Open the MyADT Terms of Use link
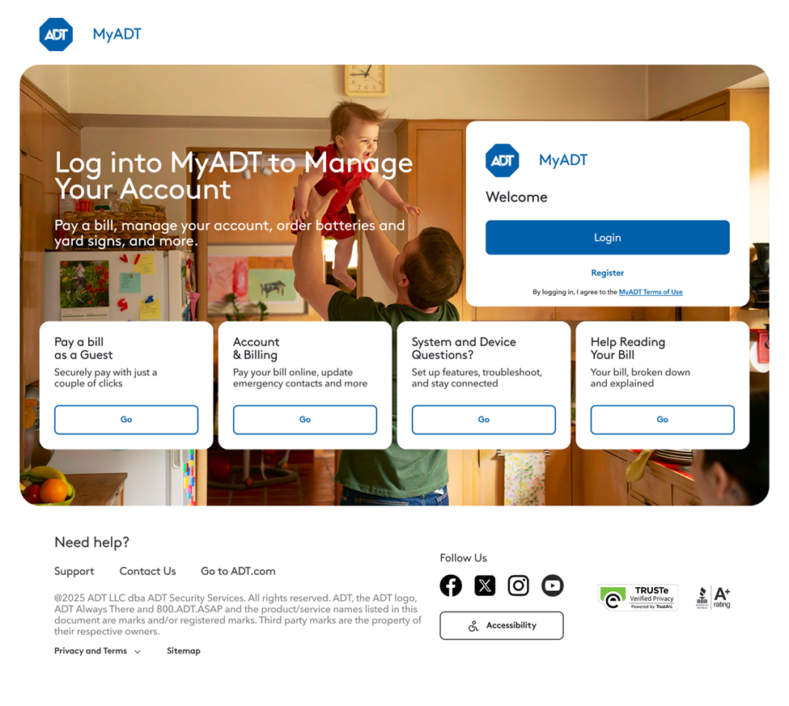This screenshot has height=706, width=789. [x=651, y=292]
